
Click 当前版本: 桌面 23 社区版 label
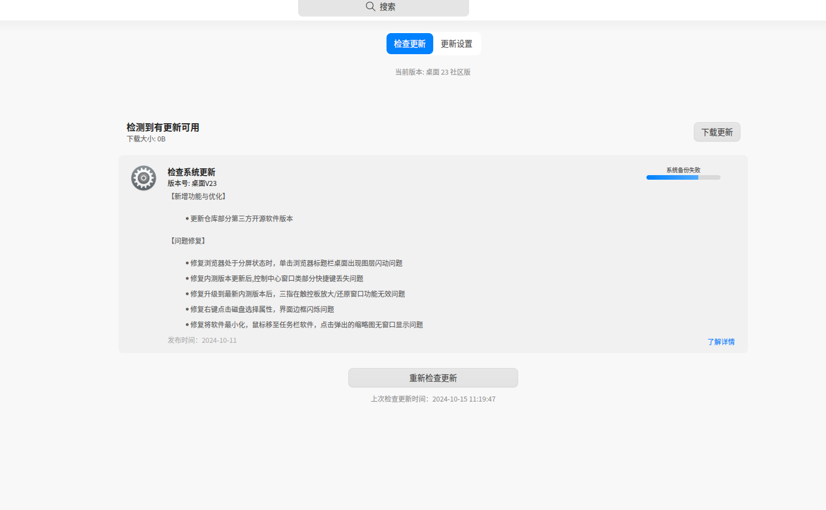[433, 72]
